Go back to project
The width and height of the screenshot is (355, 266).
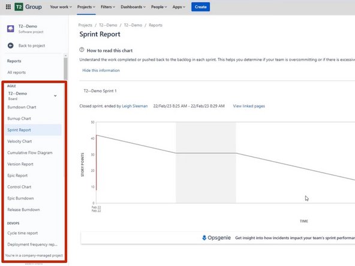point(32,46)
